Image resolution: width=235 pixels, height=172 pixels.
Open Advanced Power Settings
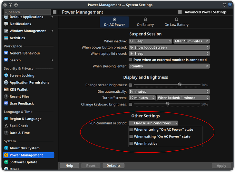pyautogui.click(x=204, y=12)
